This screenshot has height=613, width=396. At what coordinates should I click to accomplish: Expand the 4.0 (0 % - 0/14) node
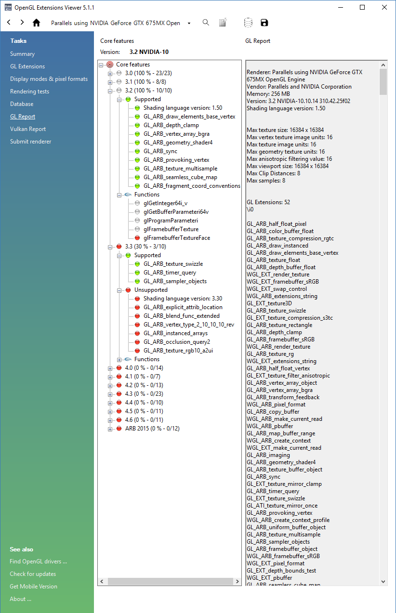110,368
